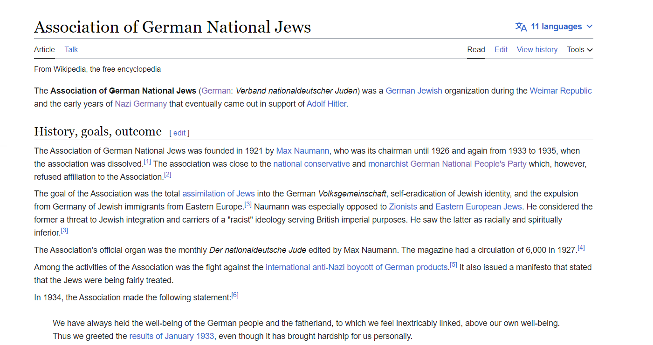Click citation [6] after 'following statement'
This screenshot has height=345, width=653.
point(235,296)
